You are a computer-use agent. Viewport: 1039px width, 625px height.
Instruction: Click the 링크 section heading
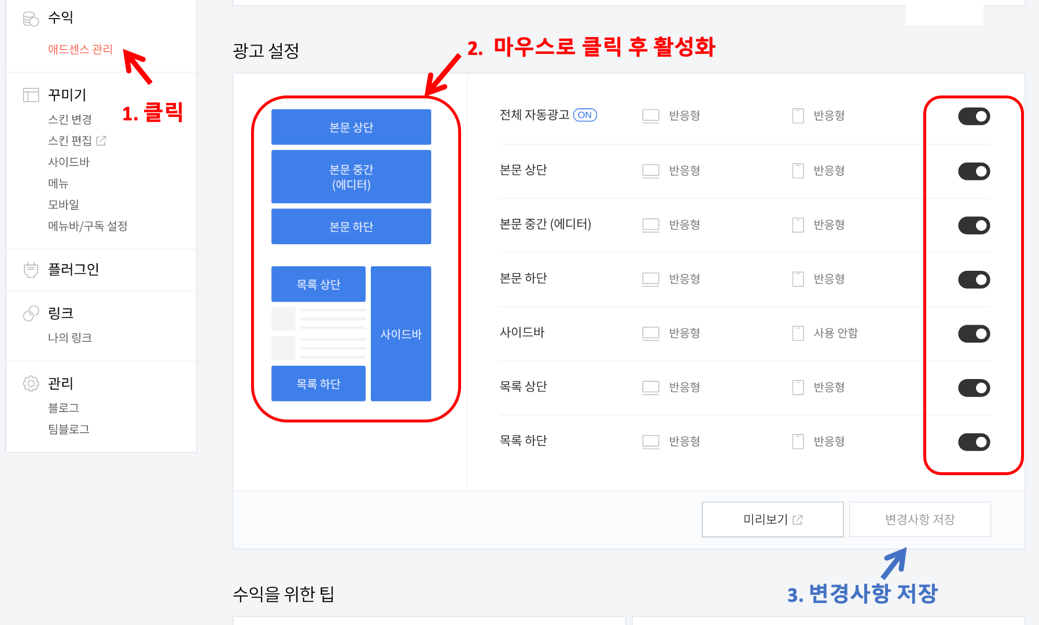click(x=61, y=313)
